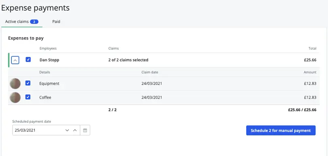
Task: Click the Equipment claim details text
Action: point(49,84)
